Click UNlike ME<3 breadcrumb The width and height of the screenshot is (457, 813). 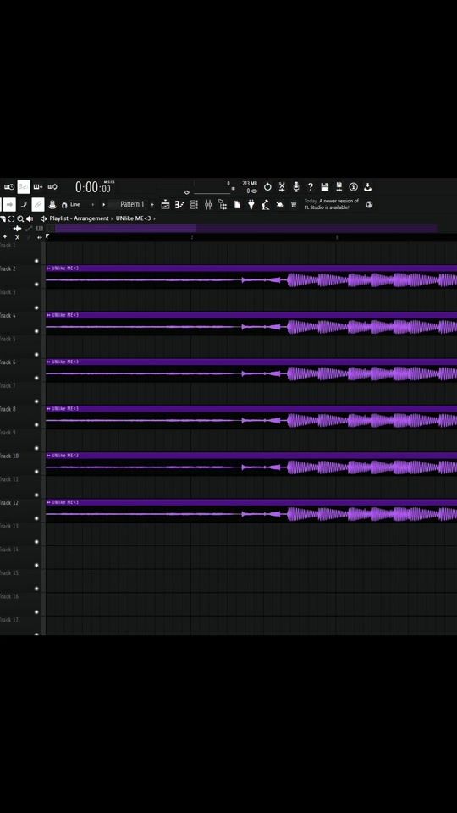133,218
